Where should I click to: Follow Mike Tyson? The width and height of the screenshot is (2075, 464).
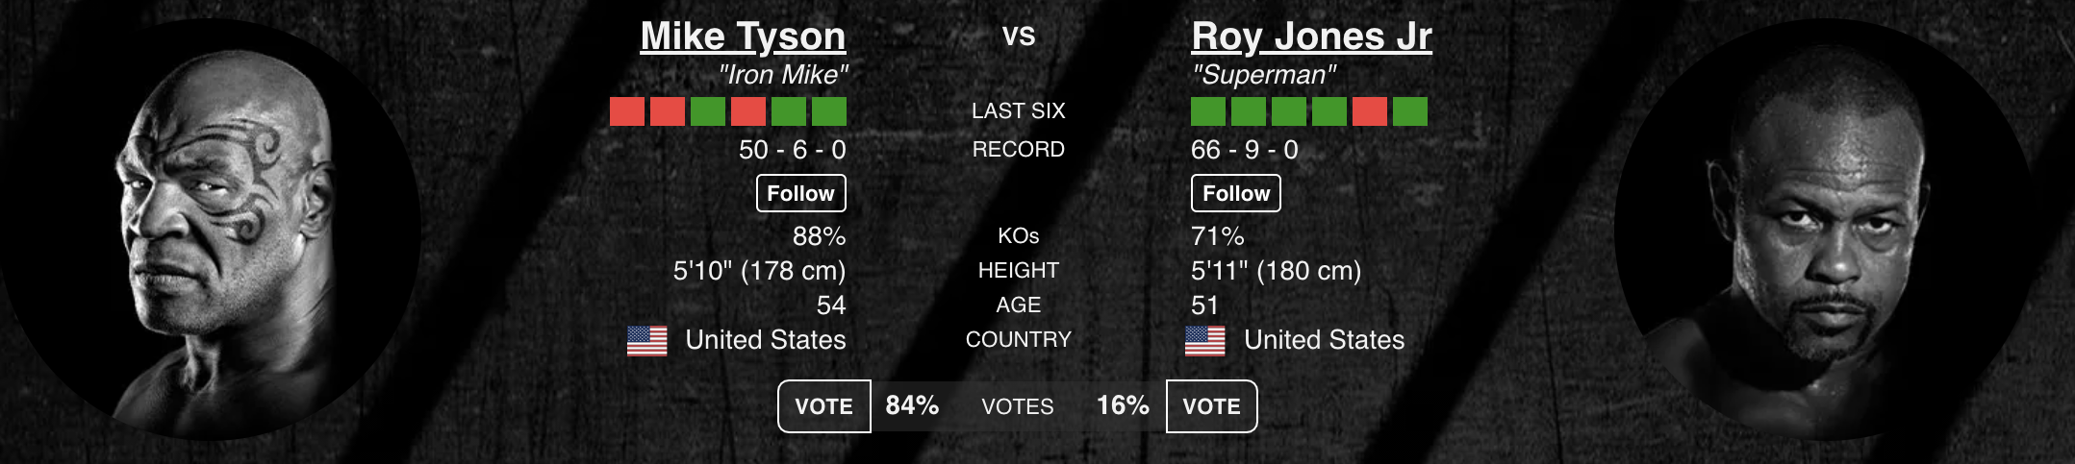801,193
